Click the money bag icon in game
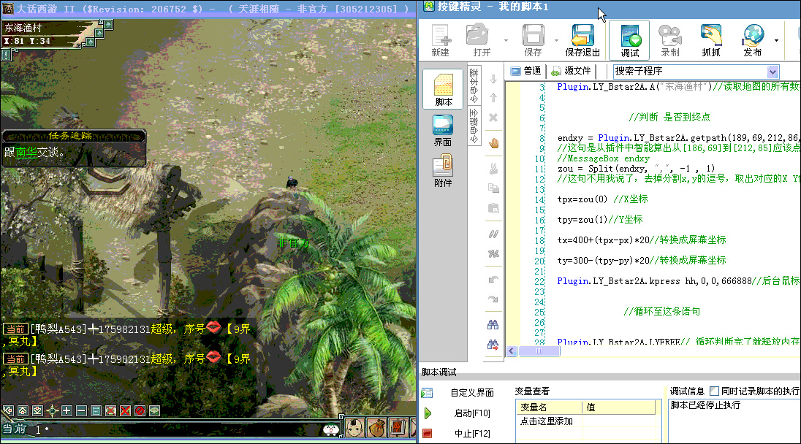This screenshot has height=444, width=801. (377, 428)
